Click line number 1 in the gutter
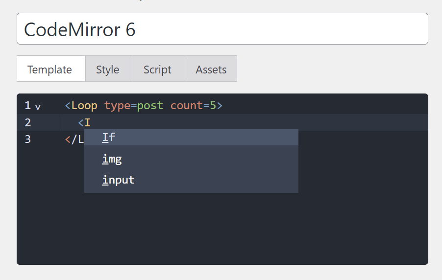 pos(27,106)
